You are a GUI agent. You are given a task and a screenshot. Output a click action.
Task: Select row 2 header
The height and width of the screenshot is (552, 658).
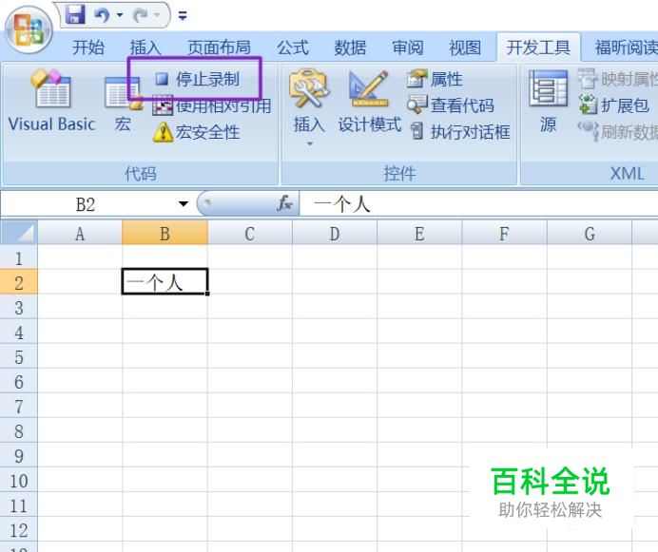(x=18, y=283)
